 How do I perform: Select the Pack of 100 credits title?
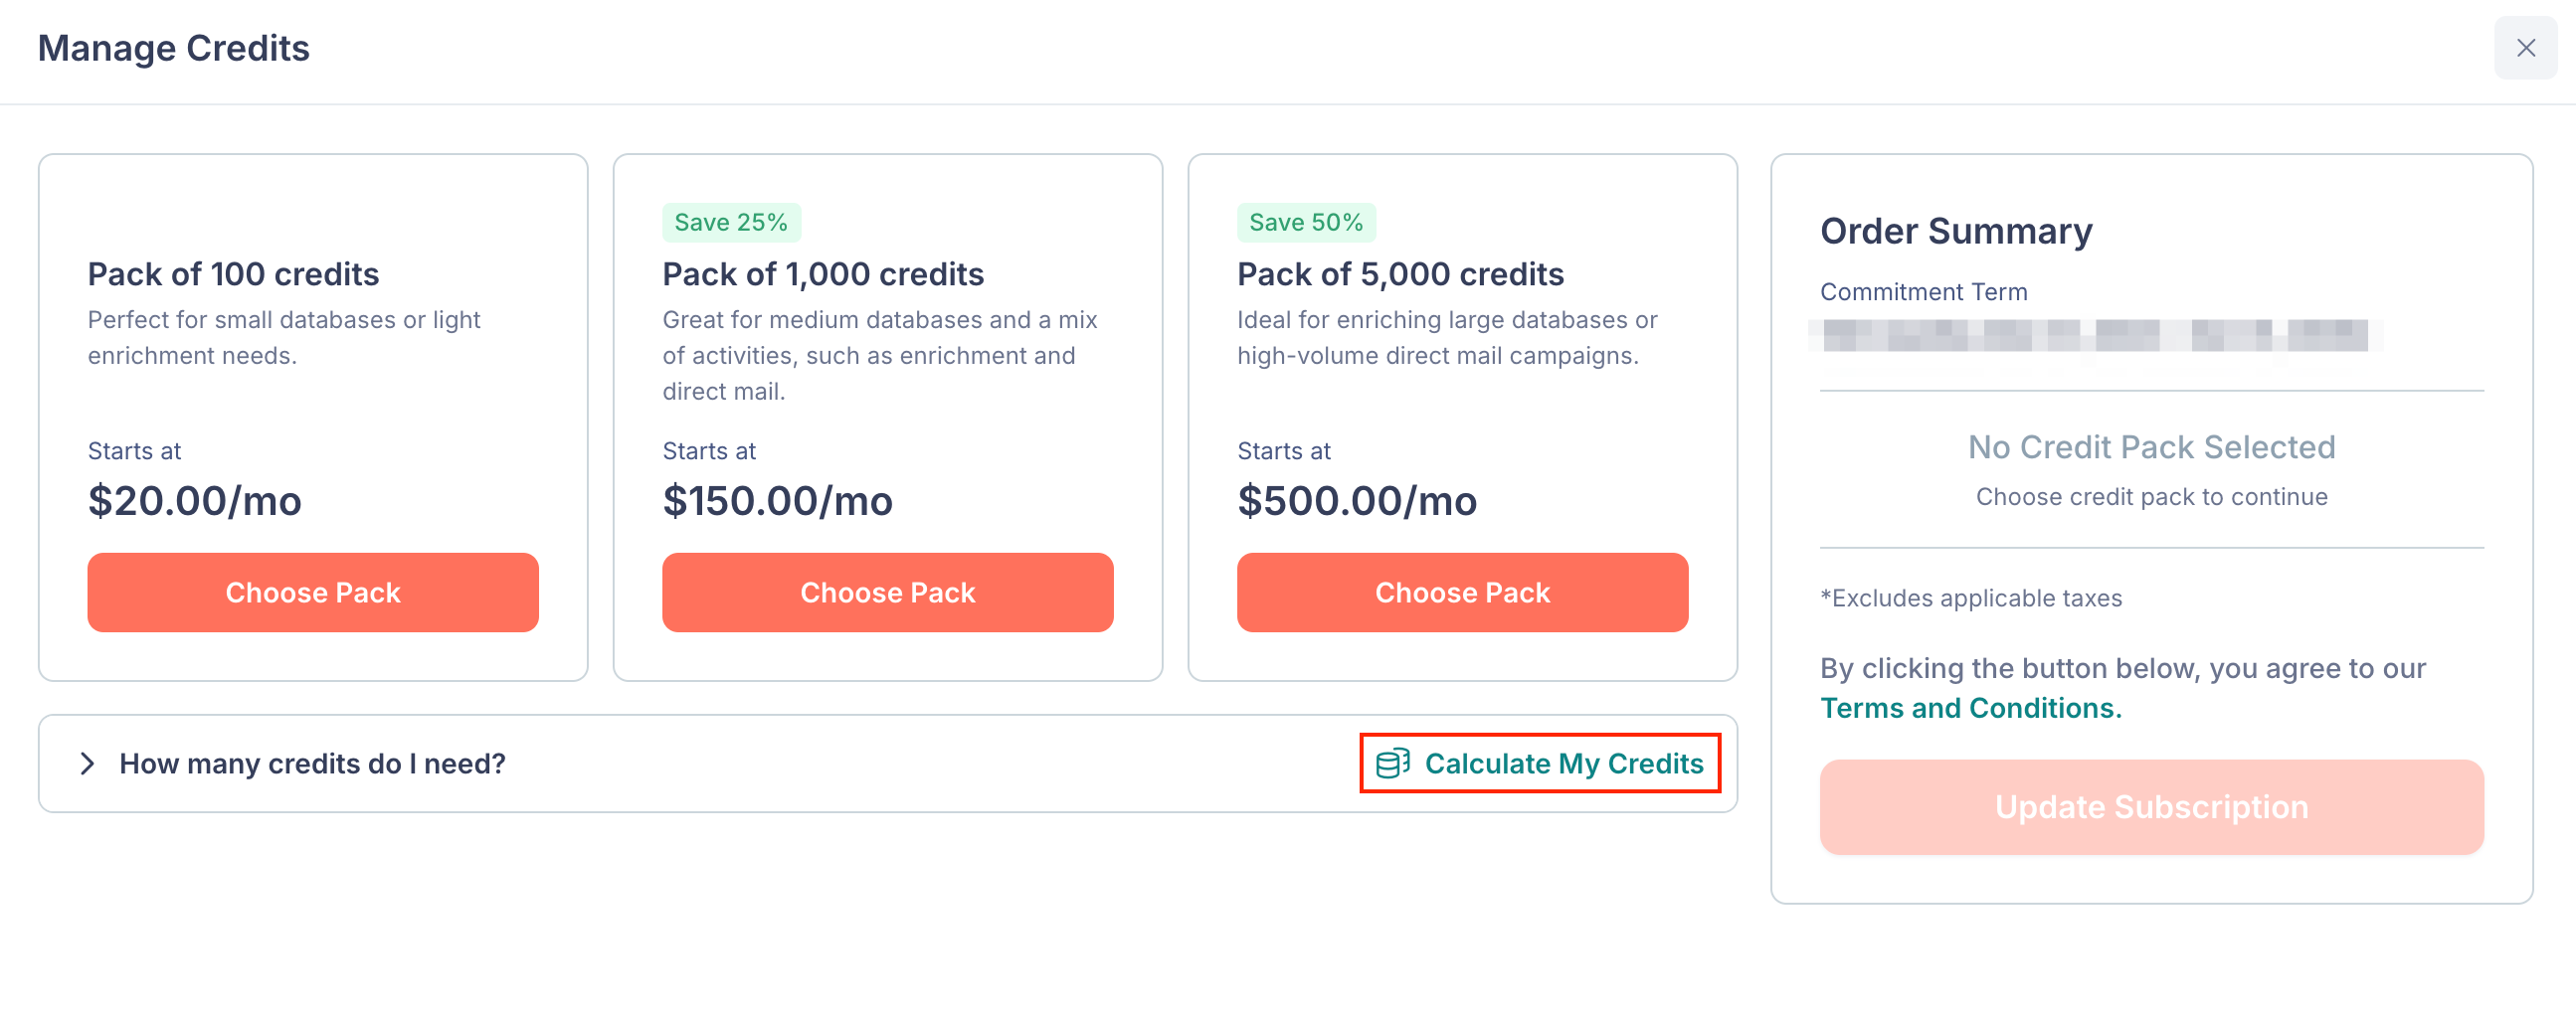(233, 274)
